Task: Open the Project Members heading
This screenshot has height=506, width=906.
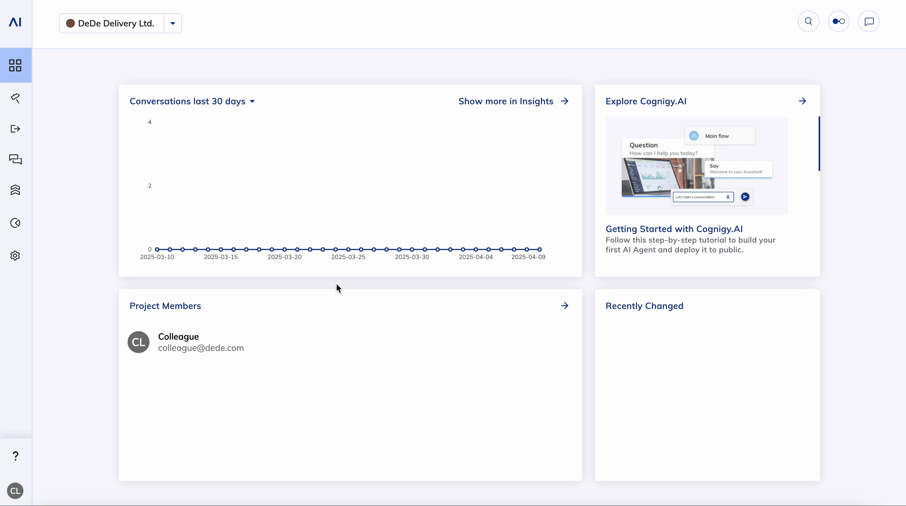Action: point(165,306)
